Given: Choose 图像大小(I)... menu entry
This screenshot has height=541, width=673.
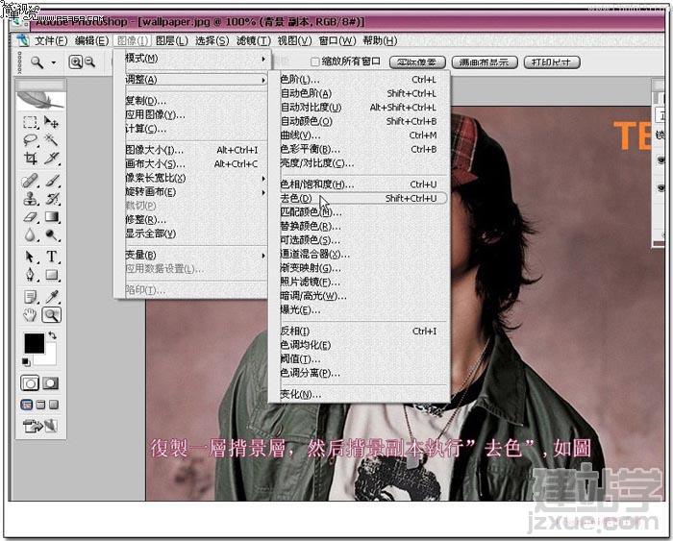Looking at the screenshot, I should (x=195, y=150).
